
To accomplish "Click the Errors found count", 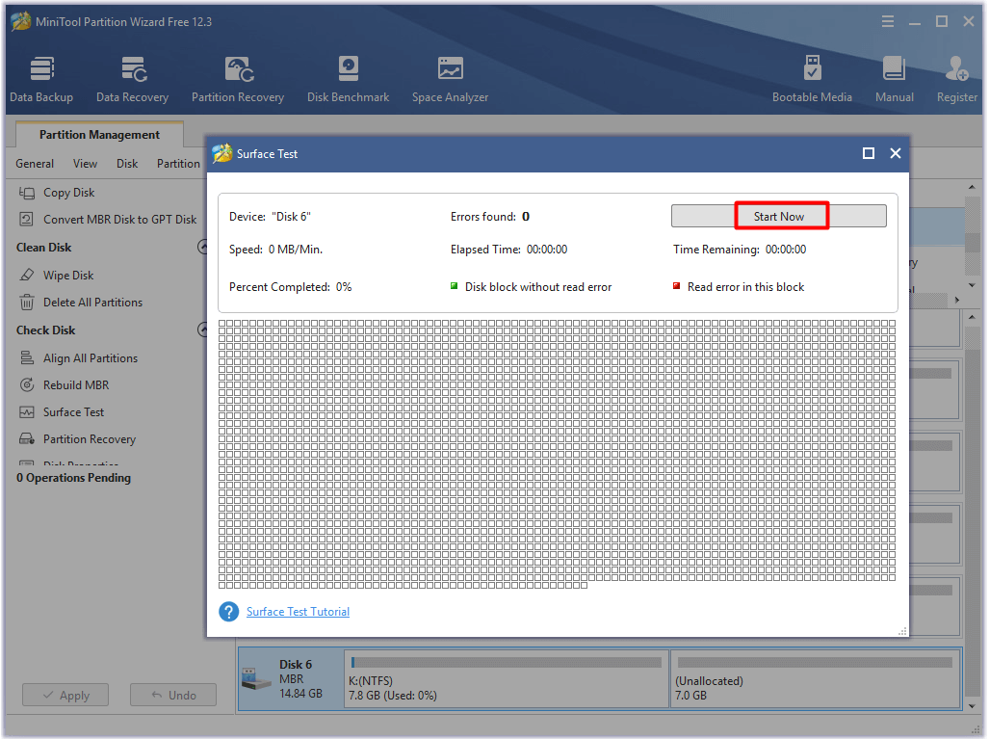I will [526, 217].
